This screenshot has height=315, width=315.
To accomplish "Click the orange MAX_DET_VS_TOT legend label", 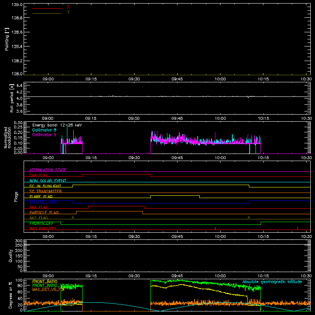I will pos(48,289).
